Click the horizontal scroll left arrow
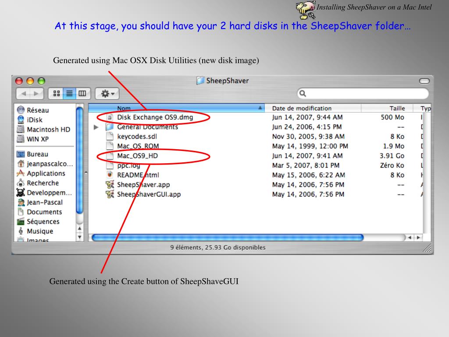Viewport: 449px width, 337px height. tap(410, 237)
